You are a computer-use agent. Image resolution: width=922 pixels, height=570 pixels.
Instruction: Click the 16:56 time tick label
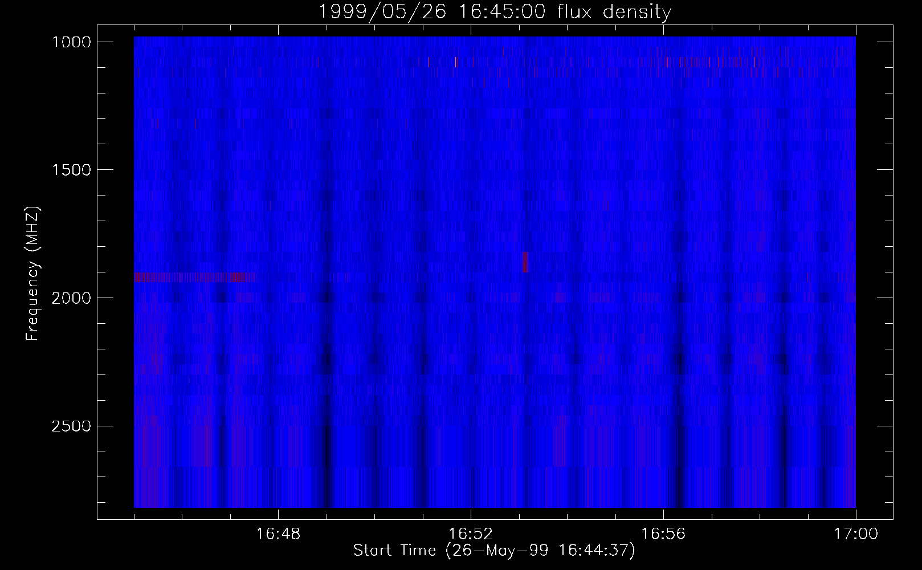tap(663, 534)
